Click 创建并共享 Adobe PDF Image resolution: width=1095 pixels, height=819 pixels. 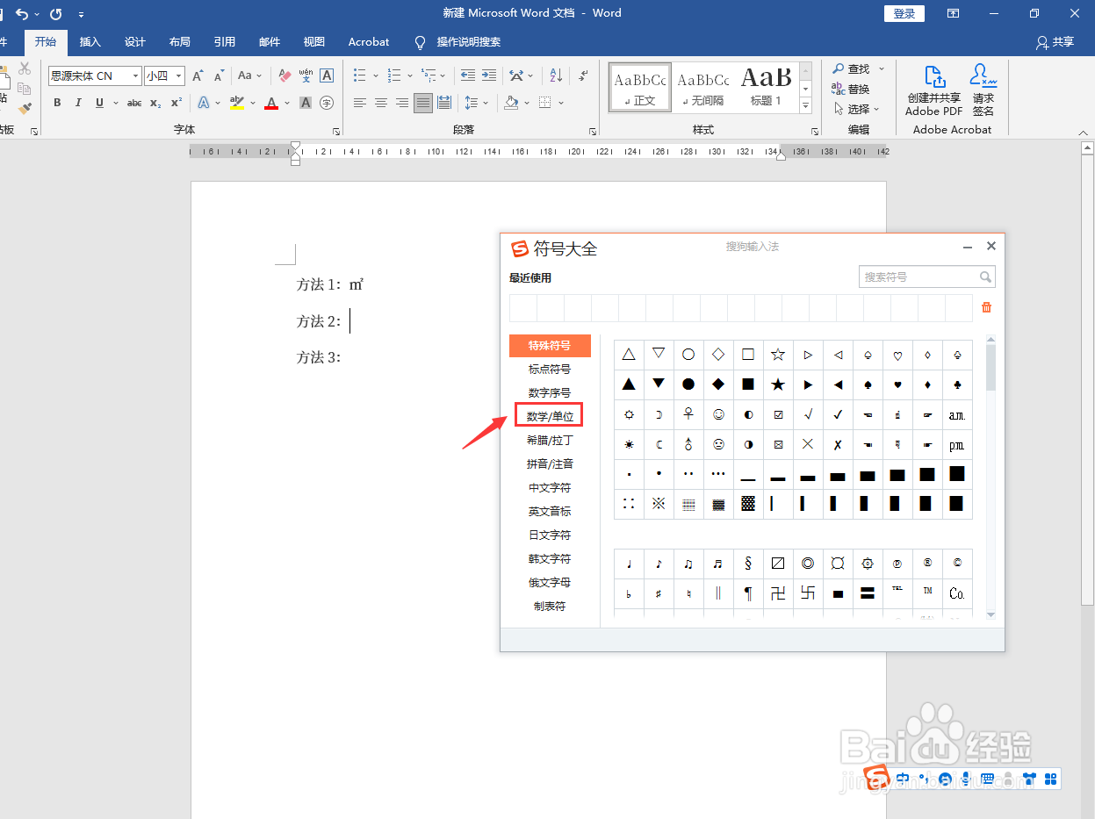(x=934, y=90)
